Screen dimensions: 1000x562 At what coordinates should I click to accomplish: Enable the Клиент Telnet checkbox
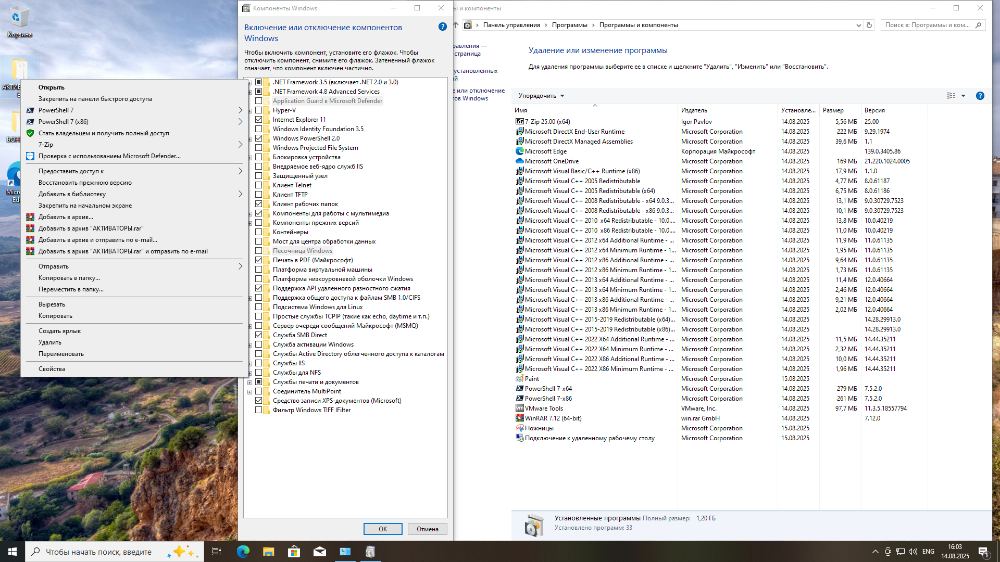tap(259, 185)
